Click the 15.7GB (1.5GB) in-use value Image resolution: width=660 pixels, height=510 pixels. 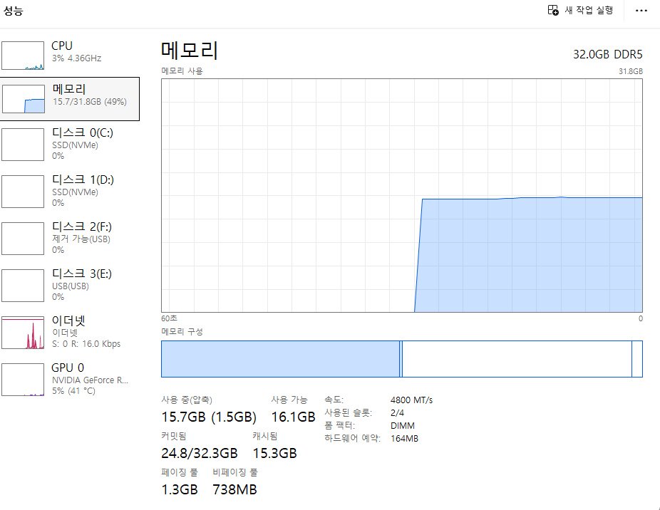(209, 417)
